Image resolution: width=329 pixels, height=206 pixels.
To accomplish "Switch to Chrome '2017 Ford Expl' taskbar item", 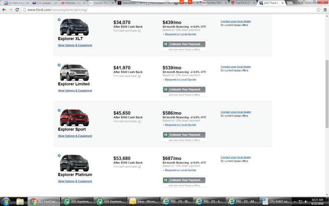I will tap(44, 201).
